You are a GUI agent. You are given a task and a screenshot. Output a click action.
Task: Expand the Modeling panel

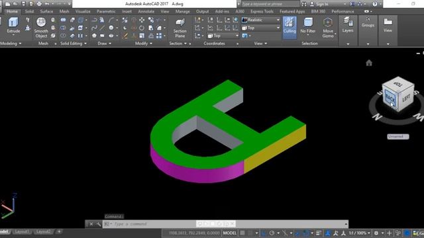click(x=11, y=44)
